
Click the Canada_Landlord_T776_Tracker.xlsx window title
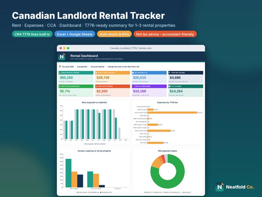click(x=131, y=48)
